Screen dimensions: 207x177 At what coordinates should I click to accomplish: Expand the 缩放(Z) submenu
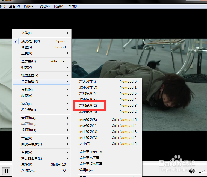[42, 67]
